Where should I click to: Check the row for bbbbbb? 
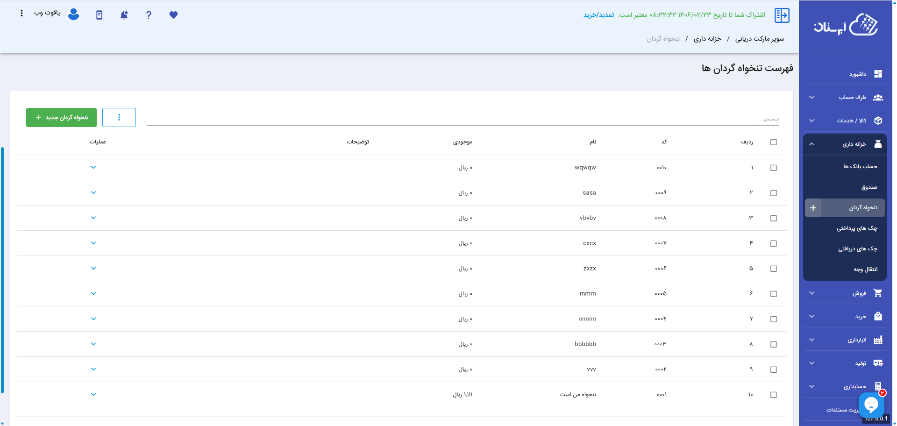[774, 344]
